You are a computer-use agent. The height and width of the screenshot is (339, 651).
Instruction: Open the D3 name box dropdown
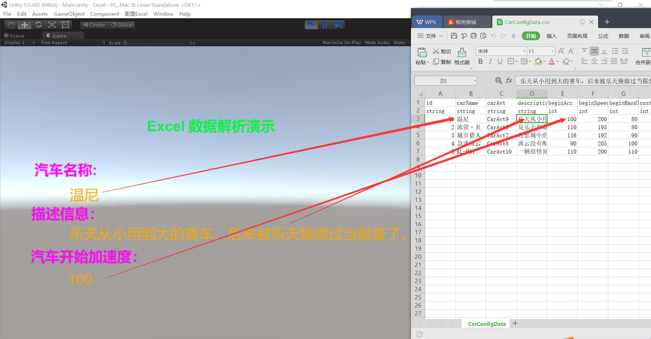click(x=475, y=81)
